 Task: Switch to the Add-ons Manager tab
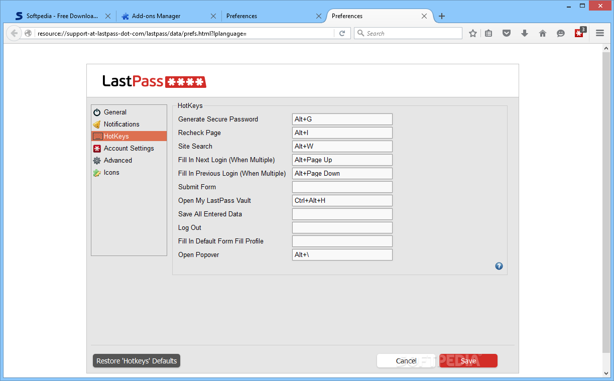coord(168,16)
